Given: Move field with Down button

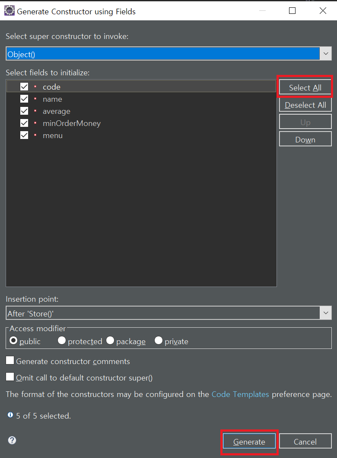Looking at the screenshot, I should click(305, 139).
